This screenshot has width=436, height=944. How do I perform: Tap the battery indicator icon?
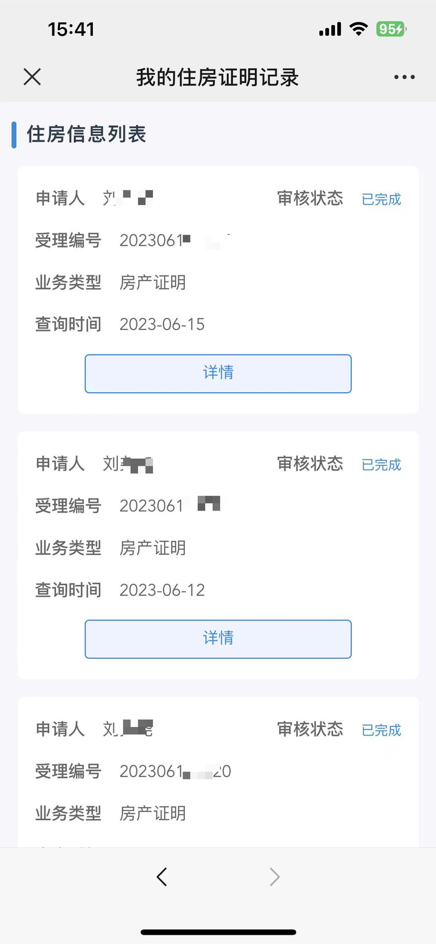(x=391, y=29)
